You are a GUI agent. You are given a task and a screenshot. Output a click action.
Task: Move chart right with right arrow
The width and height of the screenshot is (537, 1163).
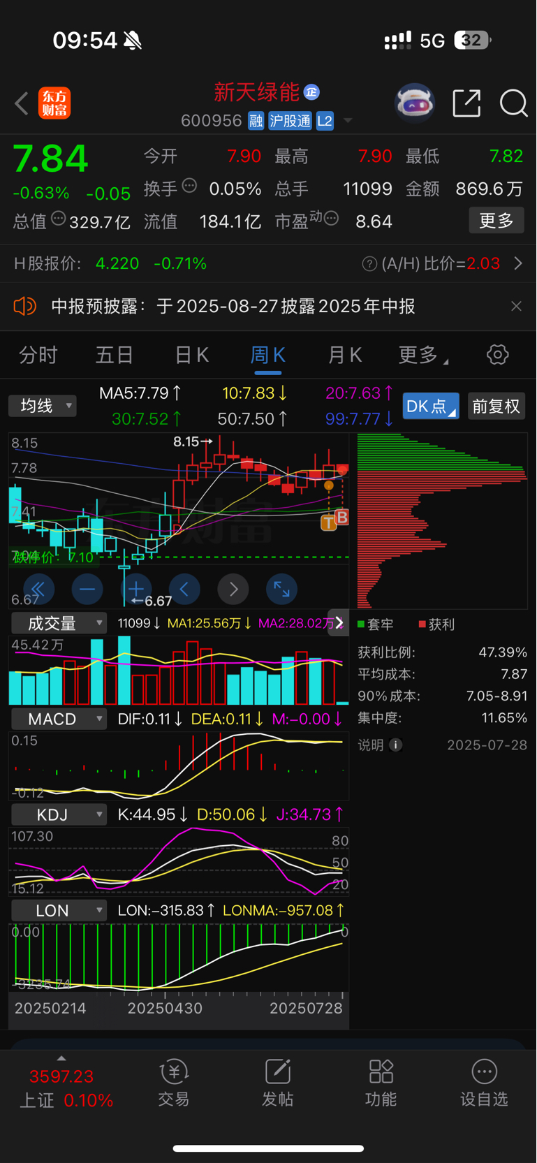pyautogui.click(x=233, y=590)
